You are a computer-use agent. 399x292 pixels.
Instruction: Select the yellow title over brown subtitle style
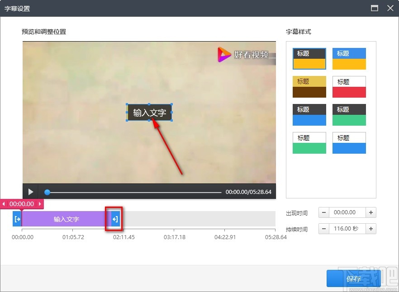click(309, 87)
